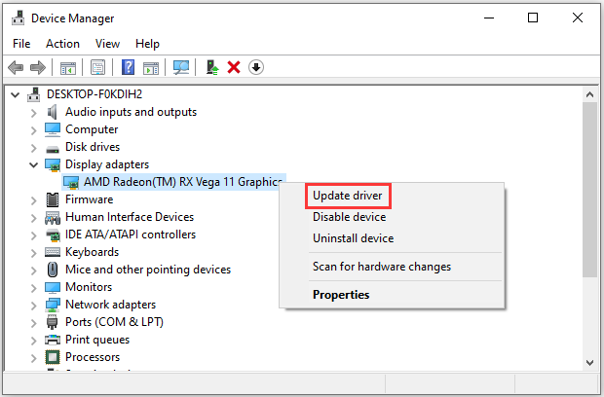
Task: Expand the Disk drives category arrow
Action: 33,148
